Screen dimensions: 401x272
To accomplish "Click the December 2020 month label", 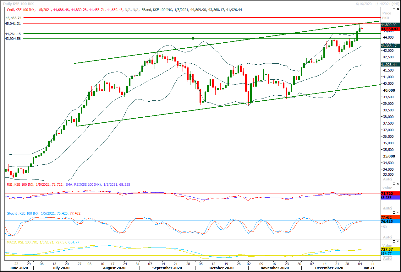I will tap(330, 268).
